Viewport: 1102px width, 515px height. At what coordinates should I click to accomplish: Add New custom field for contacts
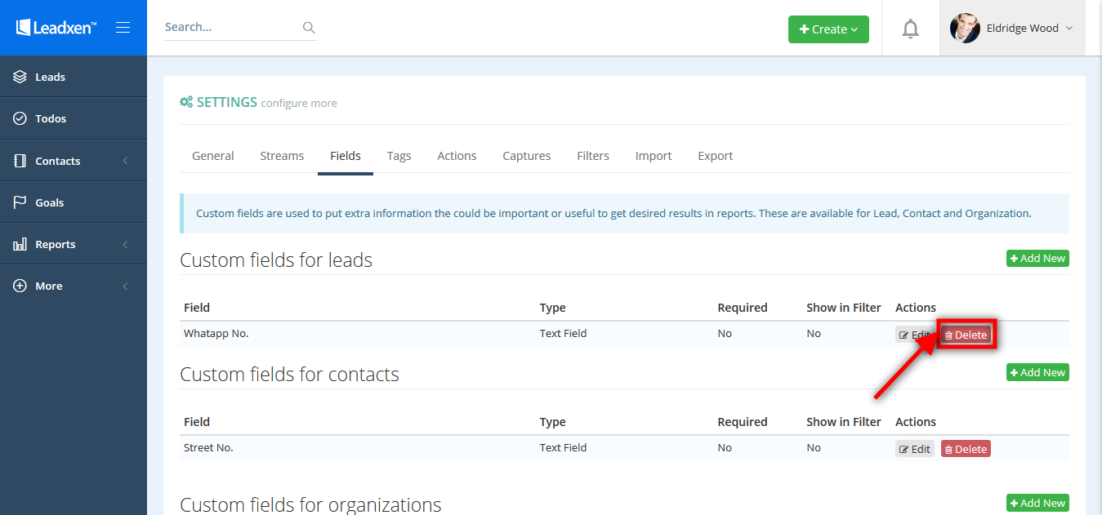pyautogui.click(x=1037, y=372)
